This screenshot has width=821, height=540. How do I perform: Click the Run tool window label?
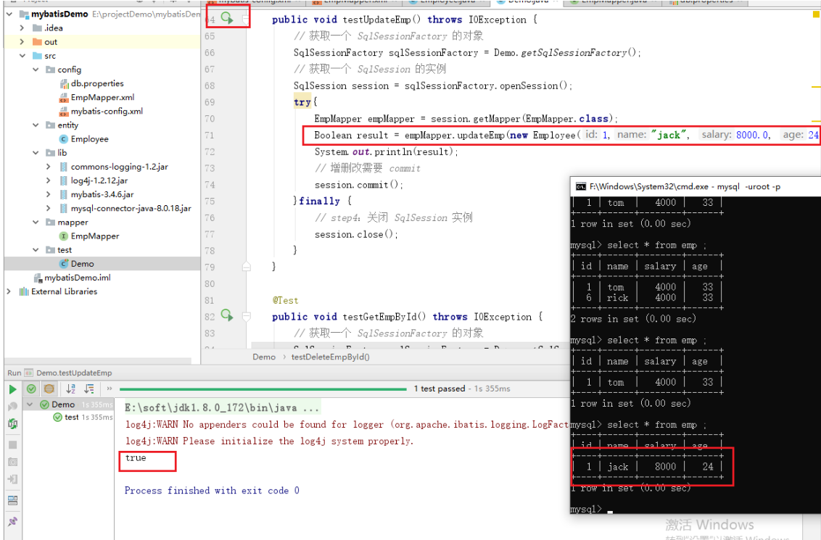click(14, 373)
